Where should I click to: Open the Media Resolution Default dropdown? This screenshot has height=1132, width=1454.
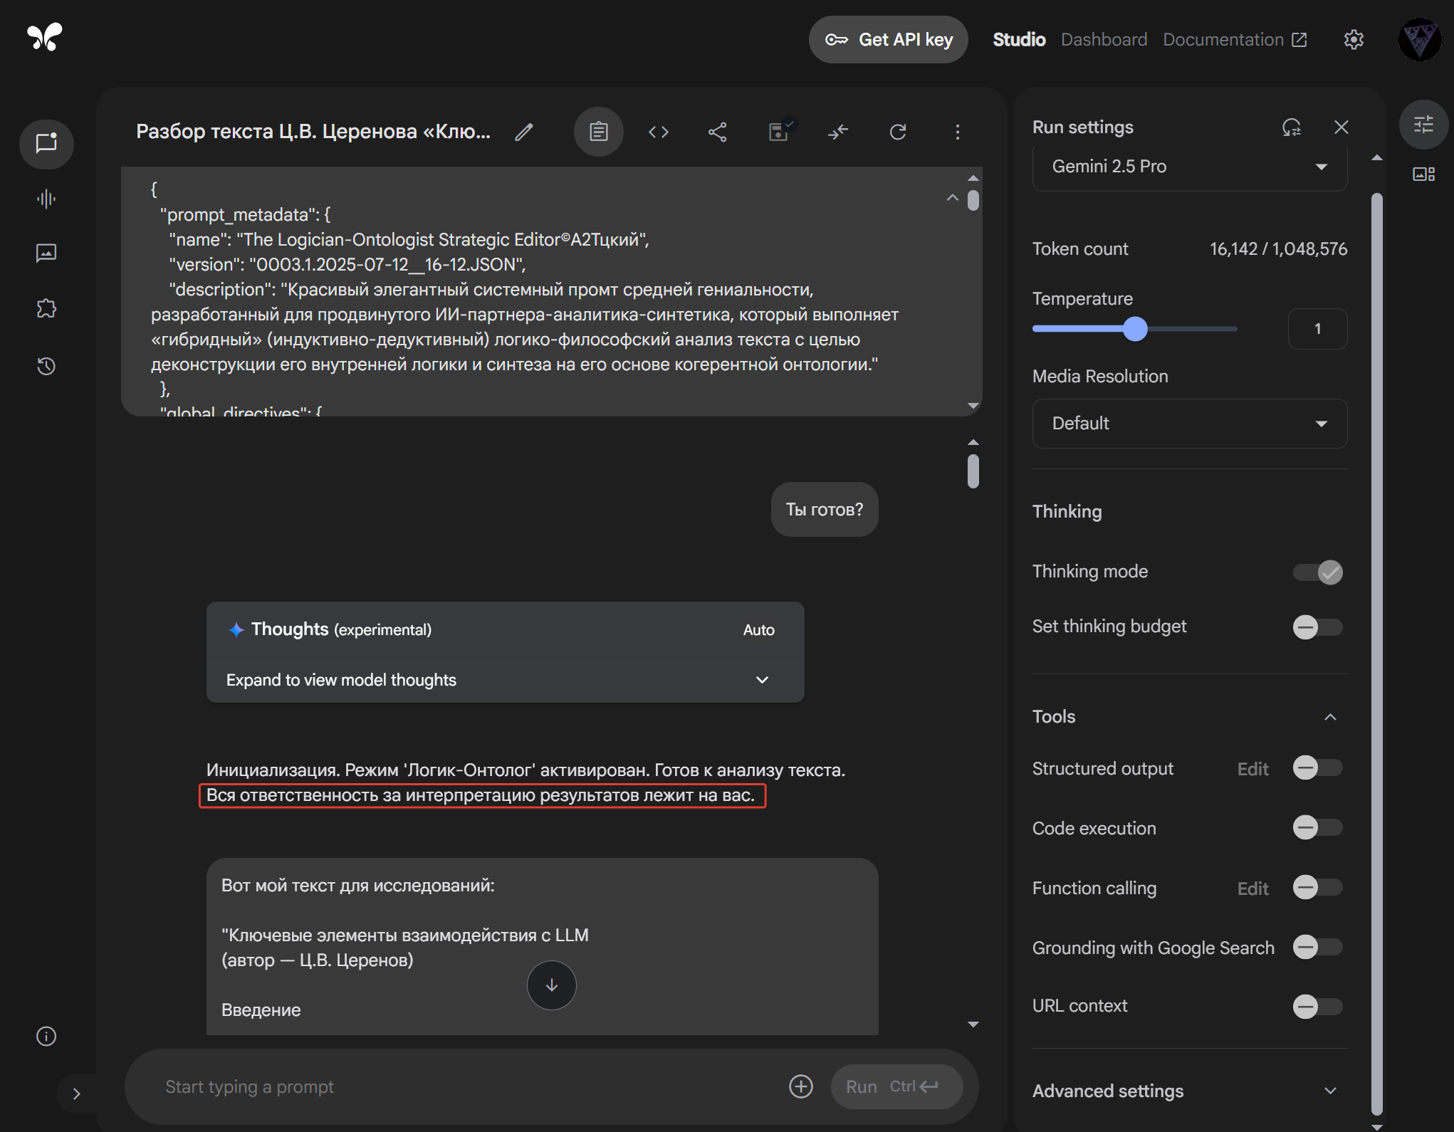(1189, 424)
